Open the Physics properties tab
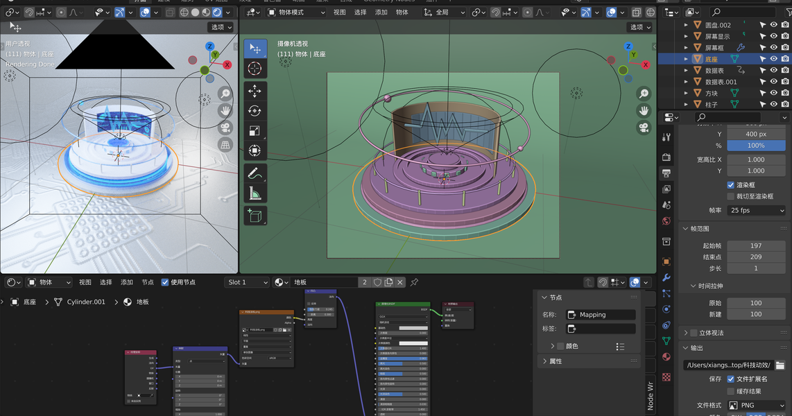Image resolution: width=792 pixels, height=416 pixels. [x=666, y=309]
